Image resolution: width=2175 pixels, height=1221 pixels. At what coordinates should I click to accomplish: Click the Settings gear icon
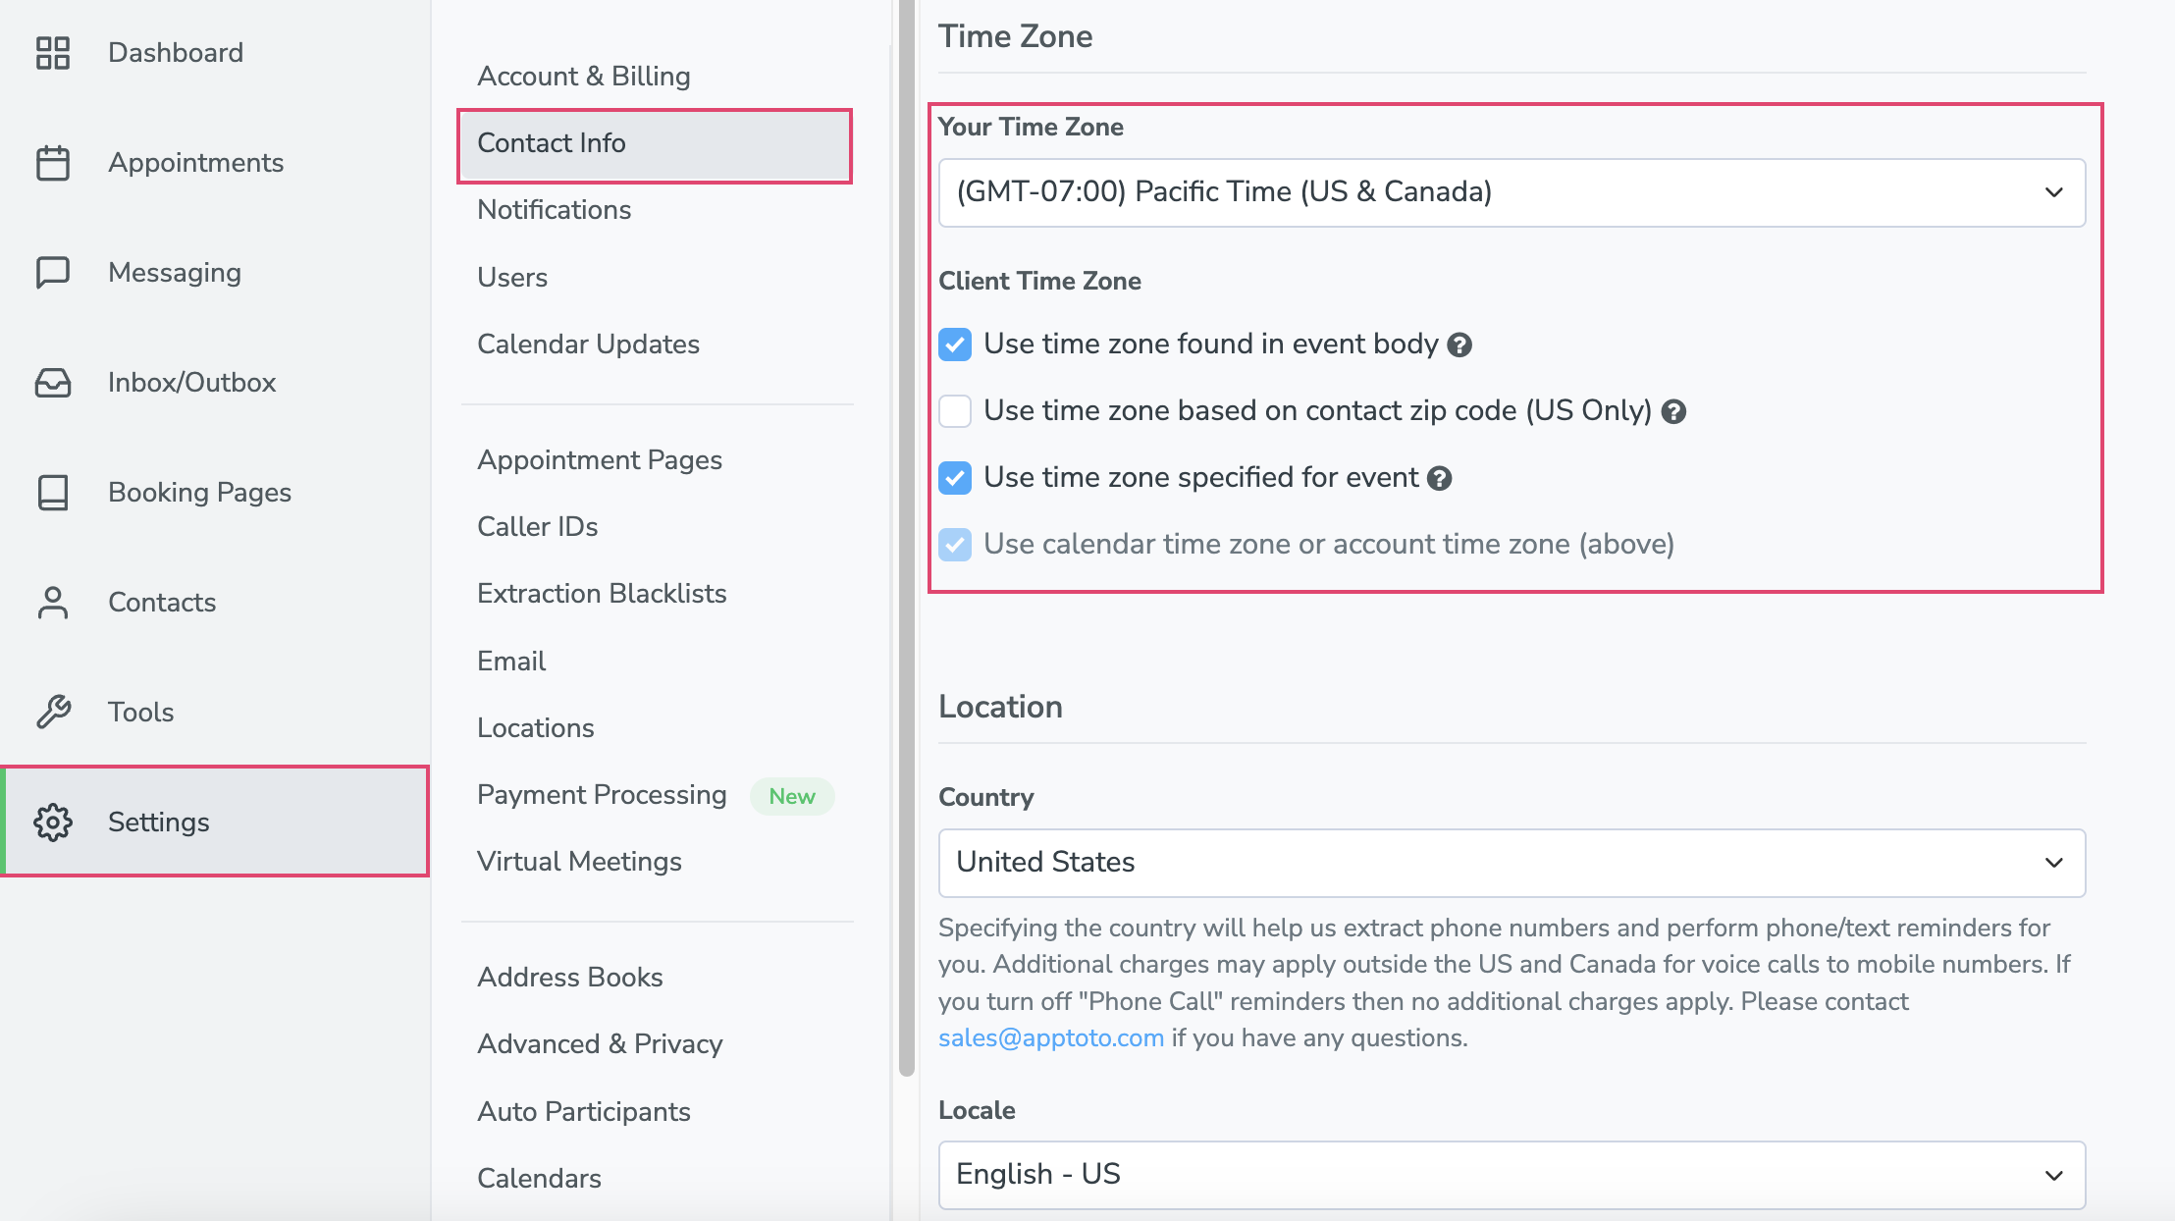point(53,823)
